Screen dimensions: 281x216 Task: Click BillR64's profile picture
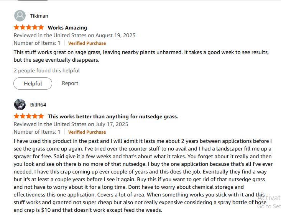pyautogui.click(x=20, y=104)
